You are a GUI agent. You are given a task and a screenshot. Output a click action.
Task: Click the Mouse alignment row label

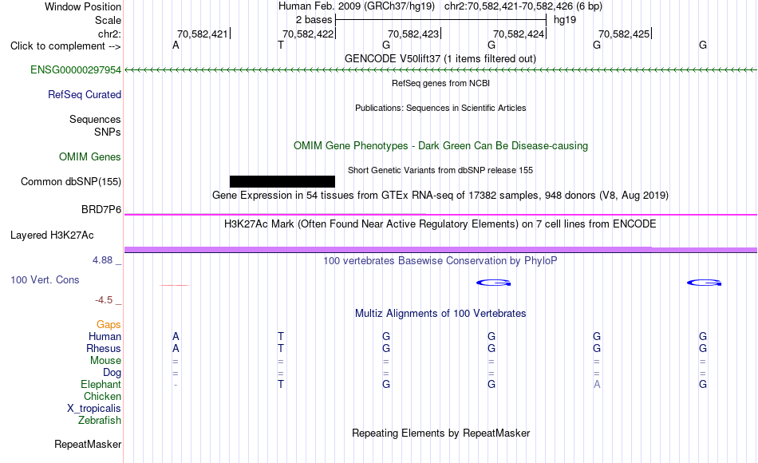click(105, 361)
